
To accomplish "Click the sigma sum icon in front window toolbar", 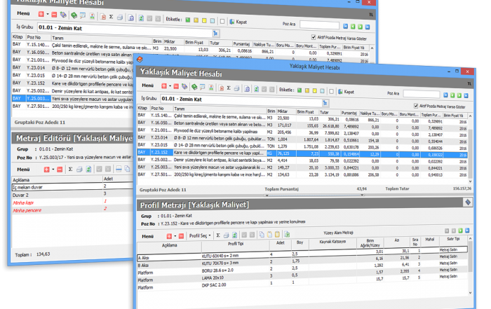I will 227,90.
